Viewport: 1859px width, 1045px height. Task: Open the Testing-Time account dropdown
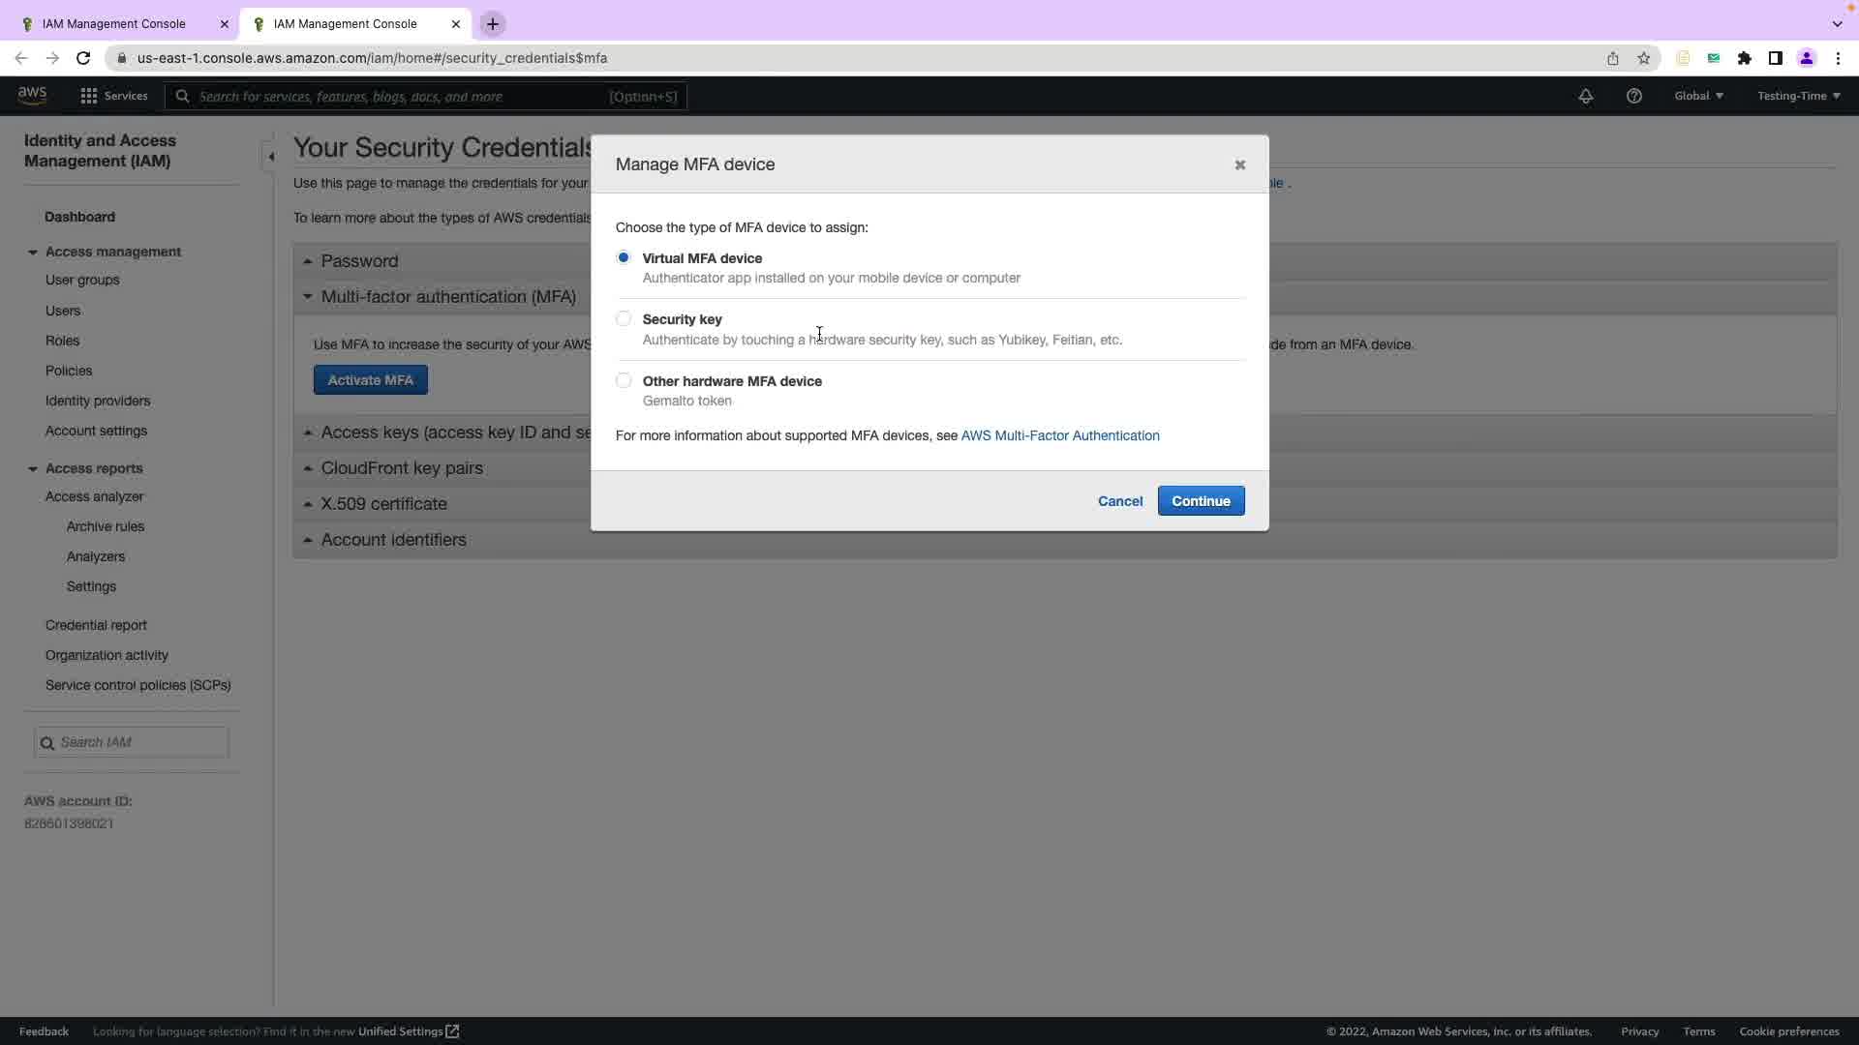1798,96
